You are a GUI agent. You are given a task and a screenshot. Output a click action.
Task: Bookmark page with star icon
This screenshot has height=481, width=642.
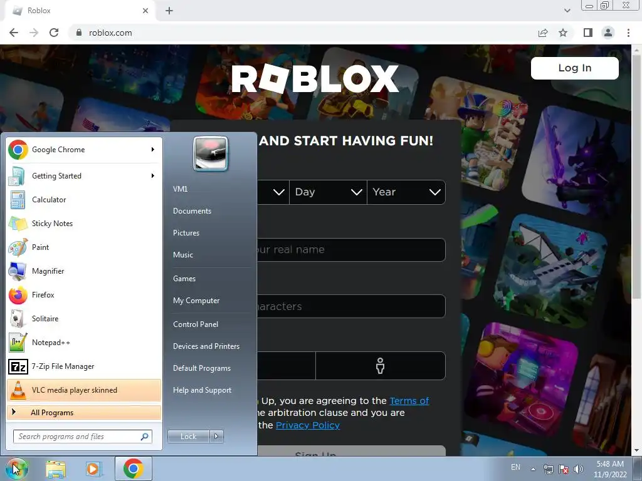pos(564,33)
